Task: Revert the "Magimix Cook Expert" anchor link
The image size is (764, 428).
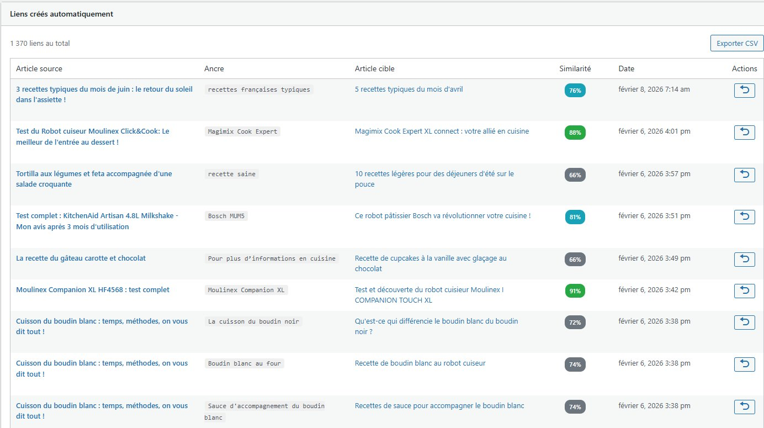Action: [x=745, y=132]
